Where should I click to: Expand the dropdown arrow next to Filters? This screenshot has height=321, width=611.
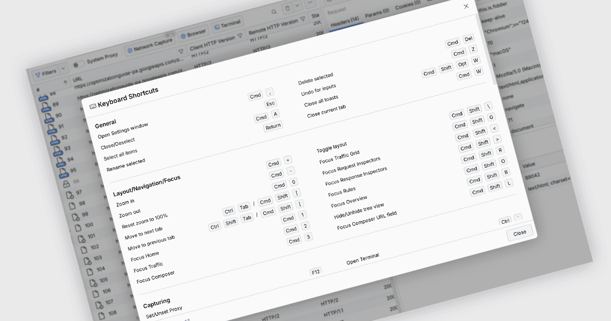63,68
